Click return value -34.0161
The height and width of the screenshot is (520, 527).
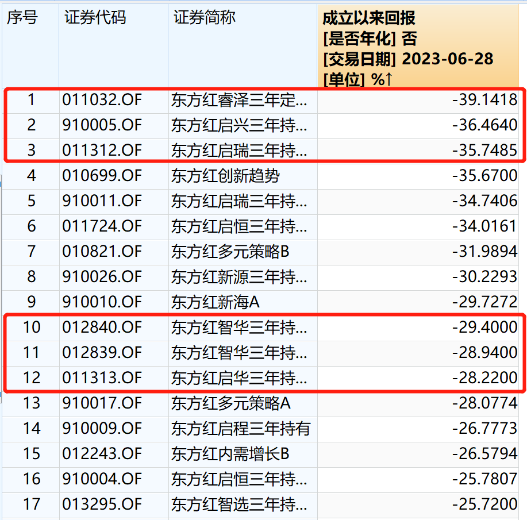tap(484, 226)
